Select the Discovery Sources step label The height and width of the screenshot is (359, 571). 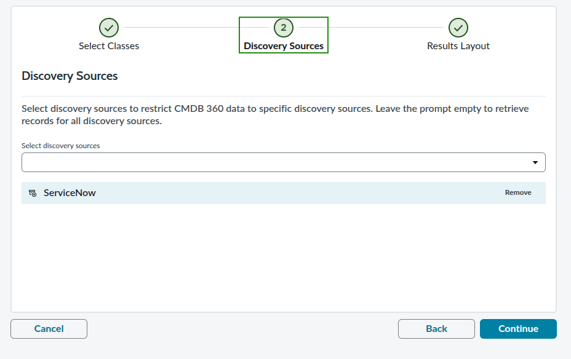283,46
